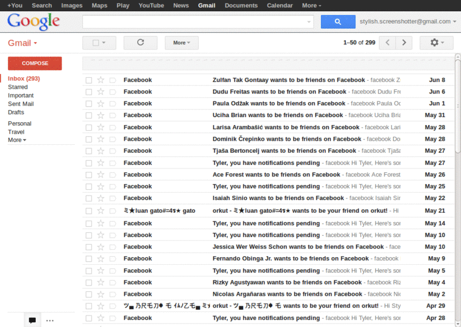Check the Dominik Črepinko email row
461x327 pixels.
89,139
